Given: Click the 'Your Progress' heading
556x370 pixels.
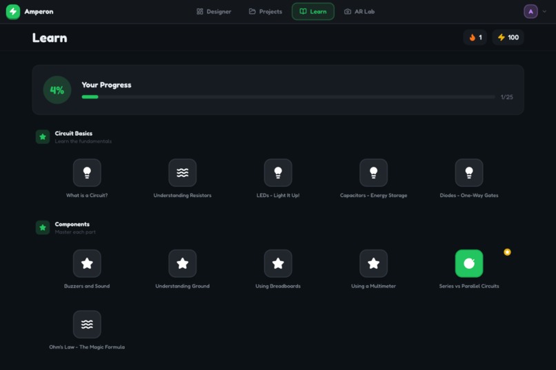Looking at the screenshot, I should click(x=106, y=85).
